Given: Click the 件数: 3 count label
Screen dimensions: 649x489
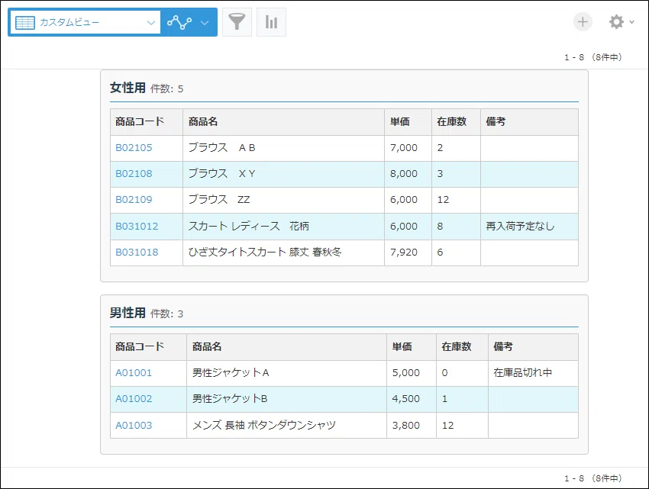Looking at the screenshot, I should tap(166, 314).
